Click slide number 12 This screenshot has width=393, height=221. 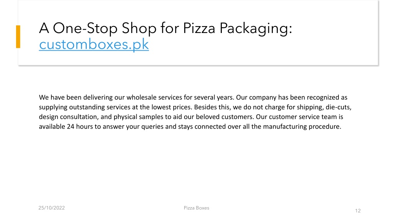point(358,211)
